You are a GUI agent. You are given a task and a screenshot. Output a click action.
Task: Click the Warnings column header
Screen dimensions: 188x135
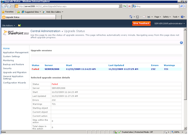(169, 65)
